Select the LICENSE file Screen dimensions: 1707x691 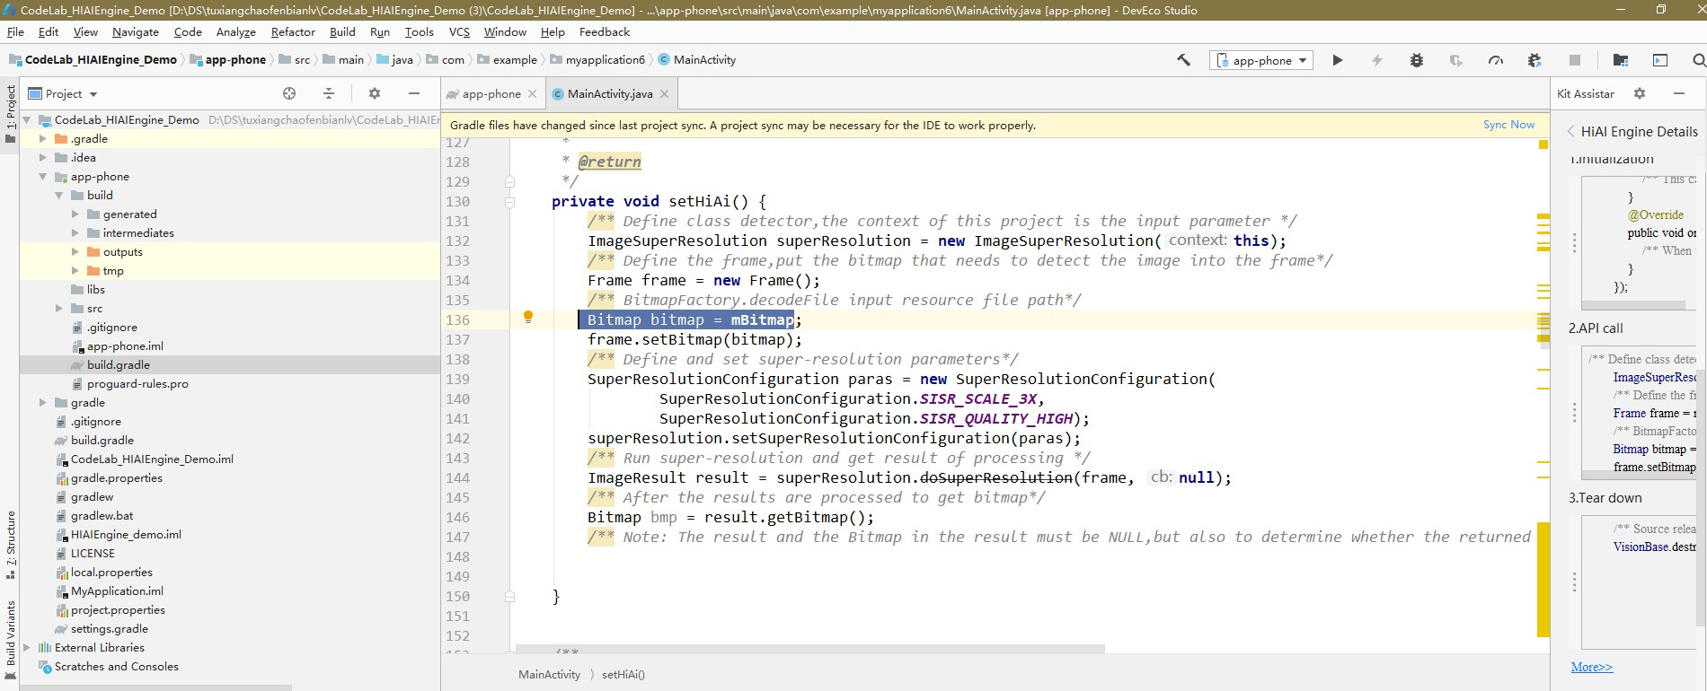point(93,553)
